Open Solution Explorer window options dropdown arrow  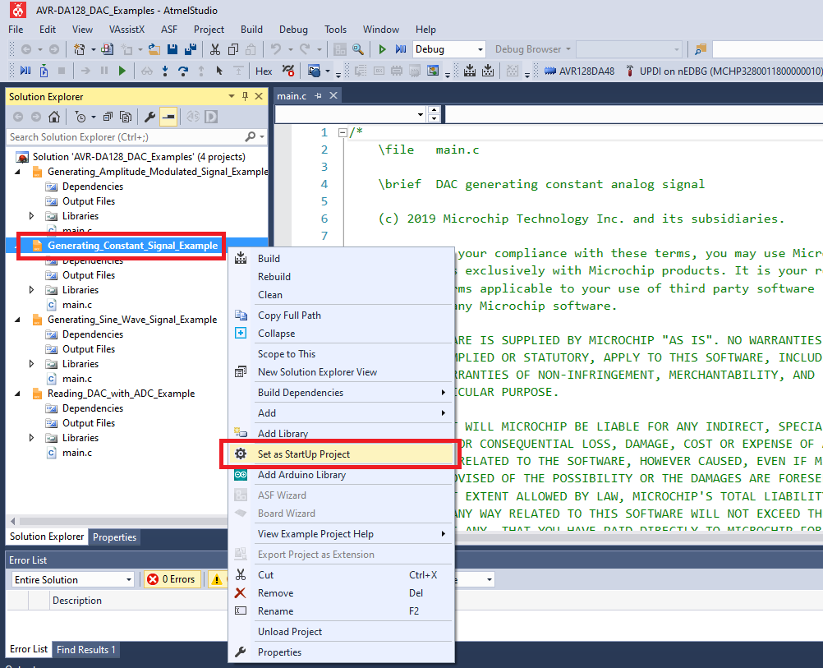(232, 96)
